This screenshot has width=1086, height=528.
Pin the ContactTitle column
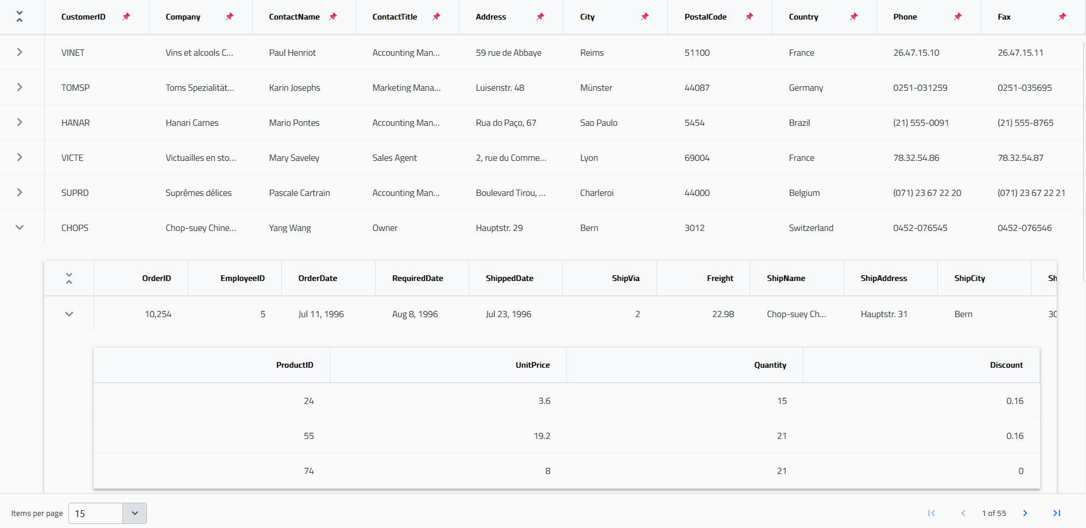click(x=436, y=17)
